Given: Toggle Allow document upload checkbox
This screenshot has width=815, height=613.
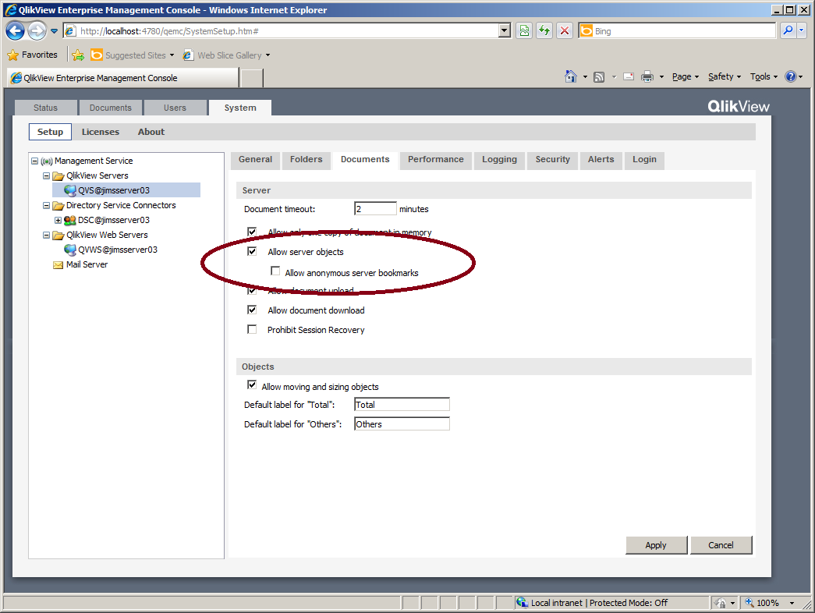Looking at the screenshot, I should (x=252, y=290).
